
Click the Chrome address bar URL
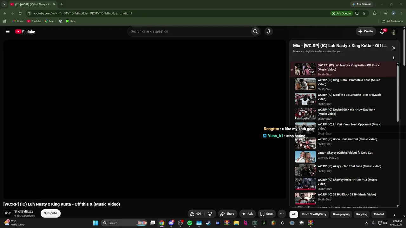point(82,13)
